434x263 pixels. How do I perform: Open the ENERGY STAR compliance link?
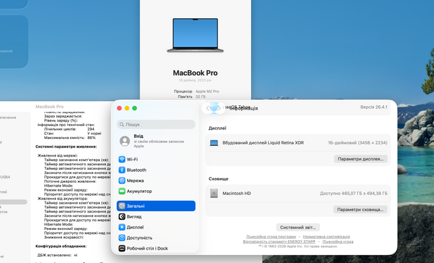(279, 241)
